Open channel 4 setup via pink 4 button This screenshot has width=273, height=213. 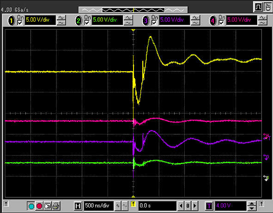213,20
